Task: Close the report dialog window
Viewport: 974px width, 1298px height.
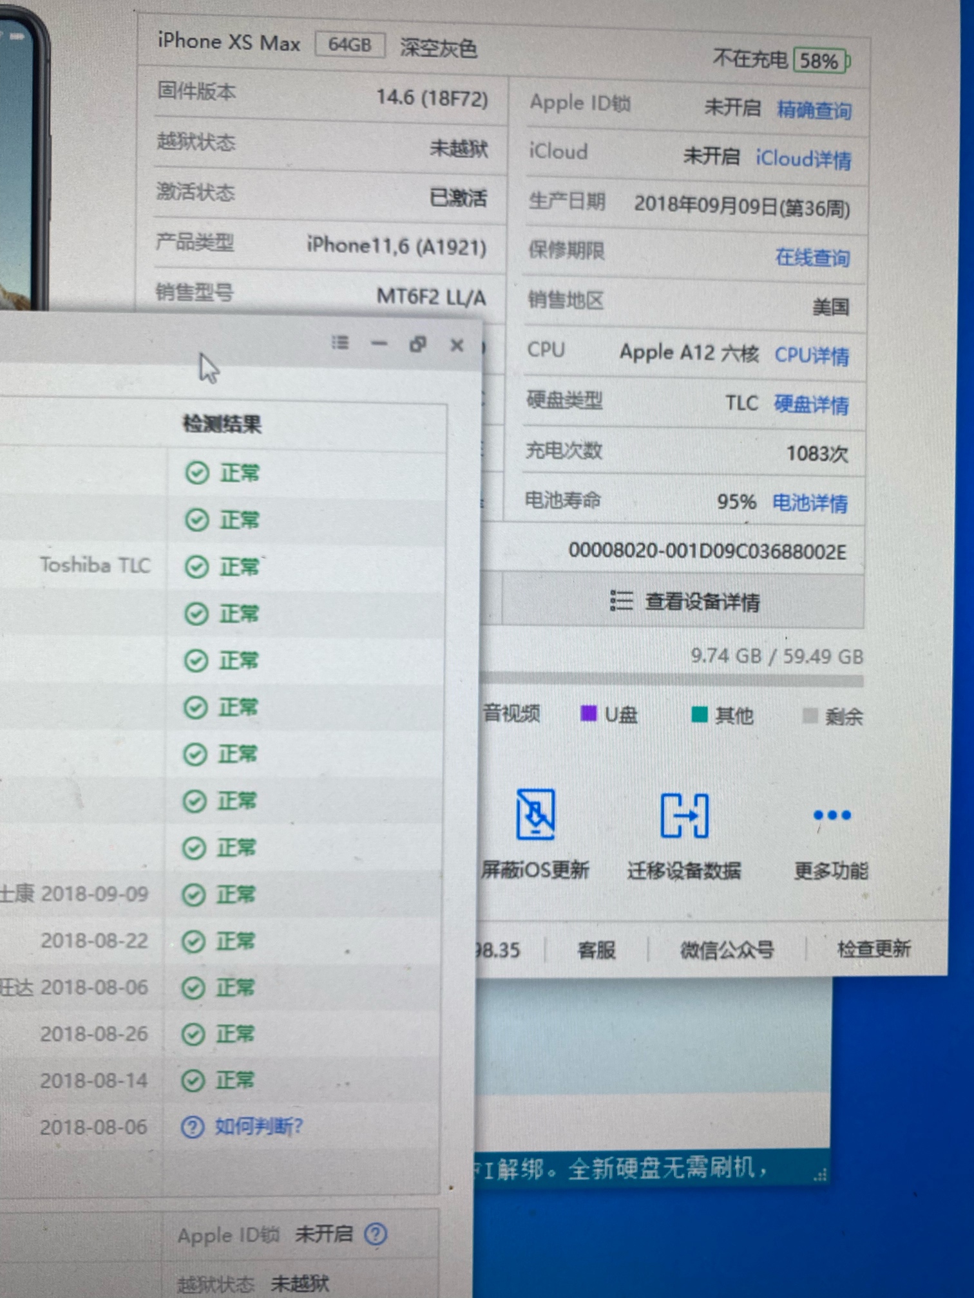Action: click(457, 346)
